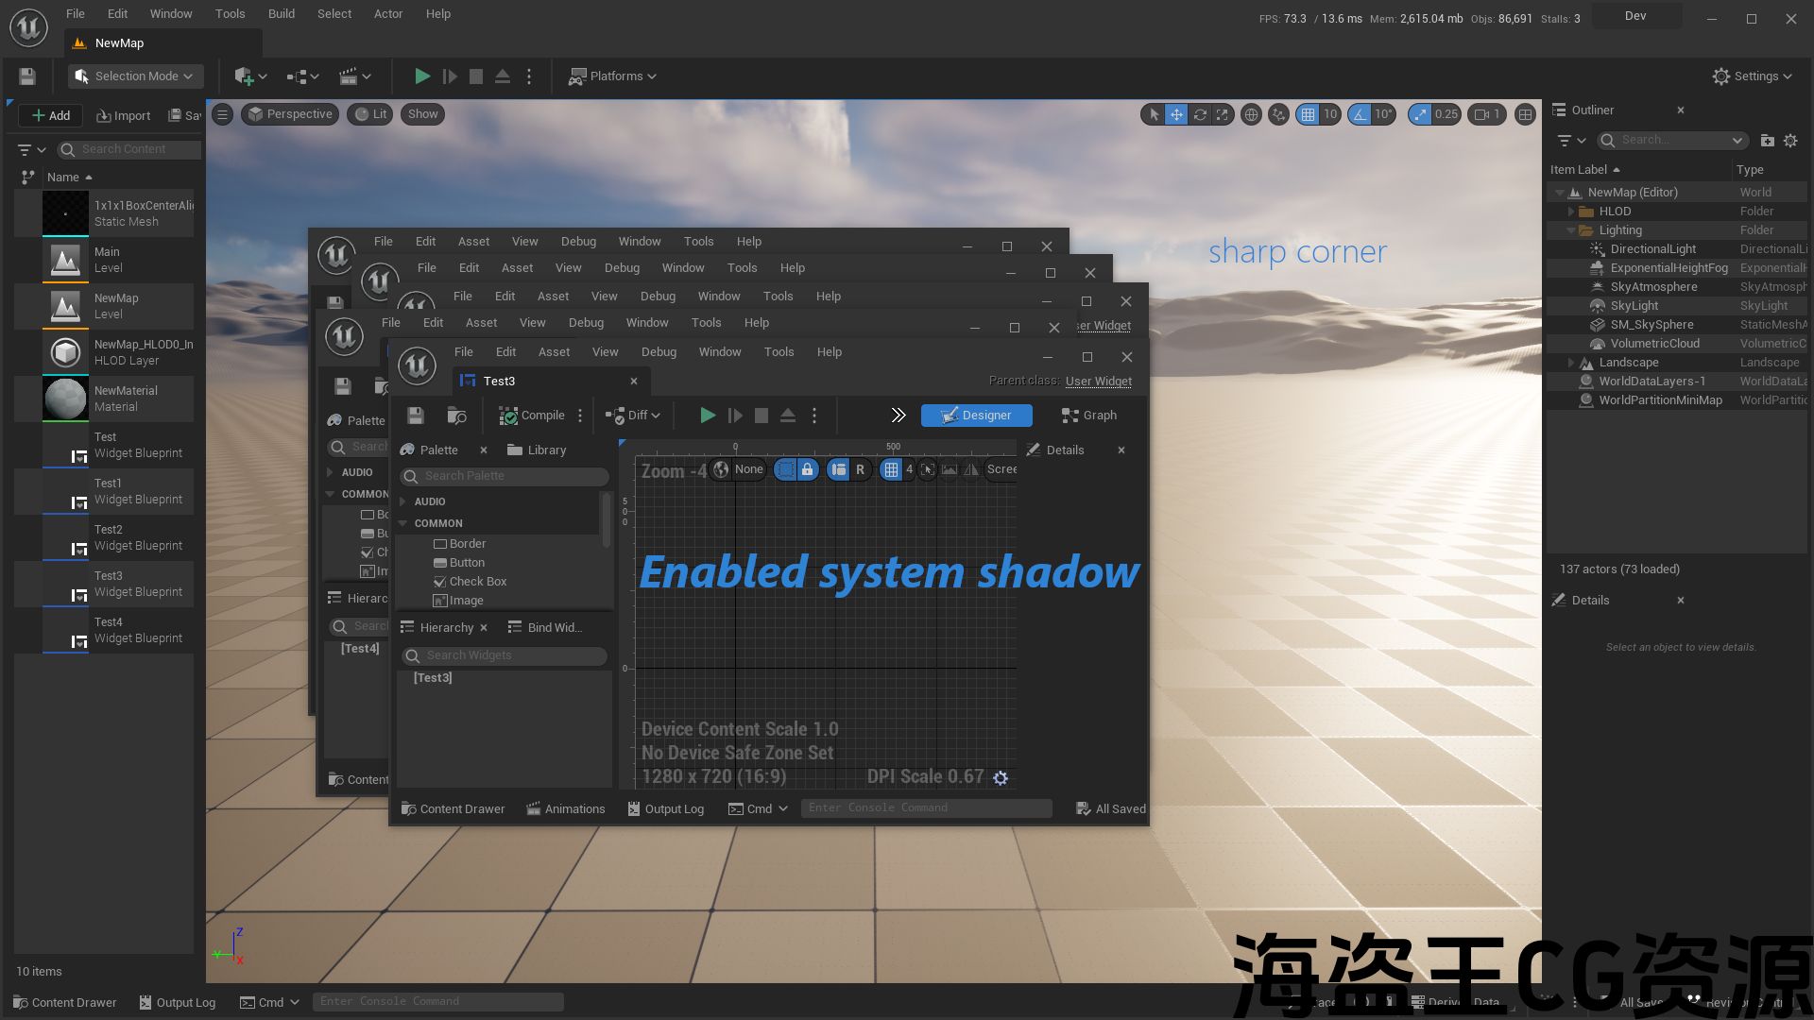Open the Build menu in main menu bar
This screenshot has height=1020, width=1814.
coord(281,14)
